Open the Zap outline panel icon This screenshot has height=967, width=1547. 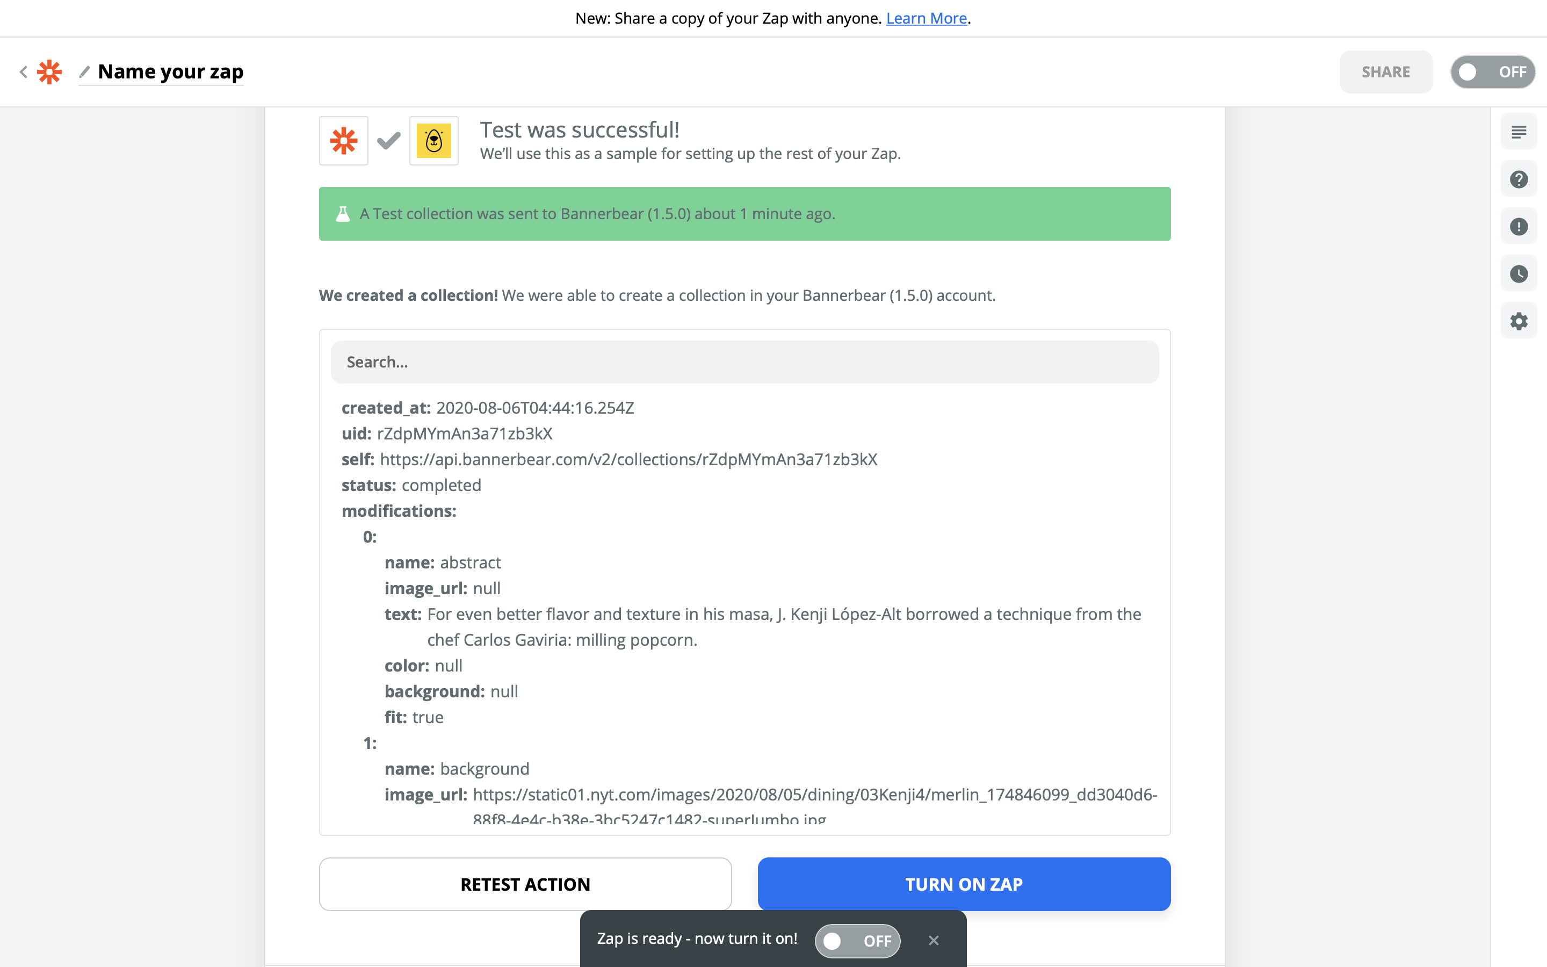coord(1518,132)
